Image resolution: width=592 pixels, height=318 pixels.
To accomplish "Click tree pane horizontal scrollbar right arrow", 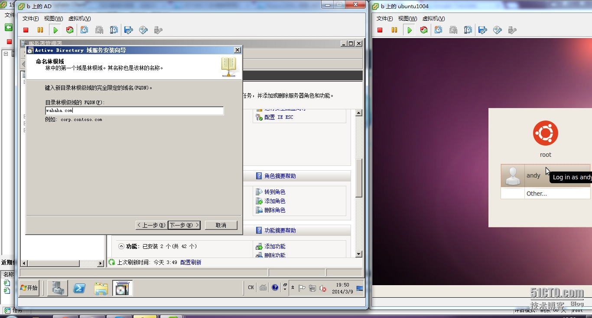I will [101, 263].
